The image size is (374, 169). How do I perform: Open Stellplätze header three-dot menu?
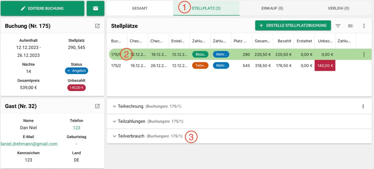(364, 26)
